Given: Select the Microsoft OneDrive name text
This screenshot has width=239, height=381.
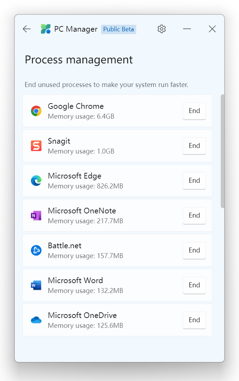Looking at the screenshot, I should [82, 315].
